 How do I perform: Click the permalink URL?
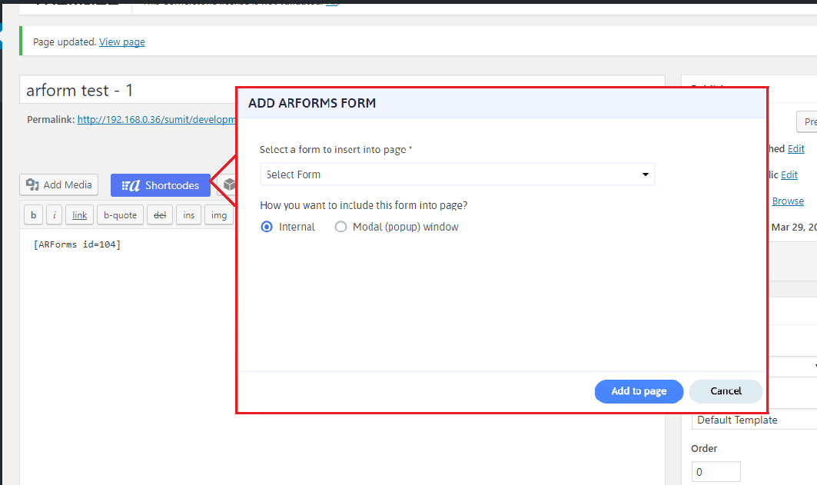coord(154,120)
